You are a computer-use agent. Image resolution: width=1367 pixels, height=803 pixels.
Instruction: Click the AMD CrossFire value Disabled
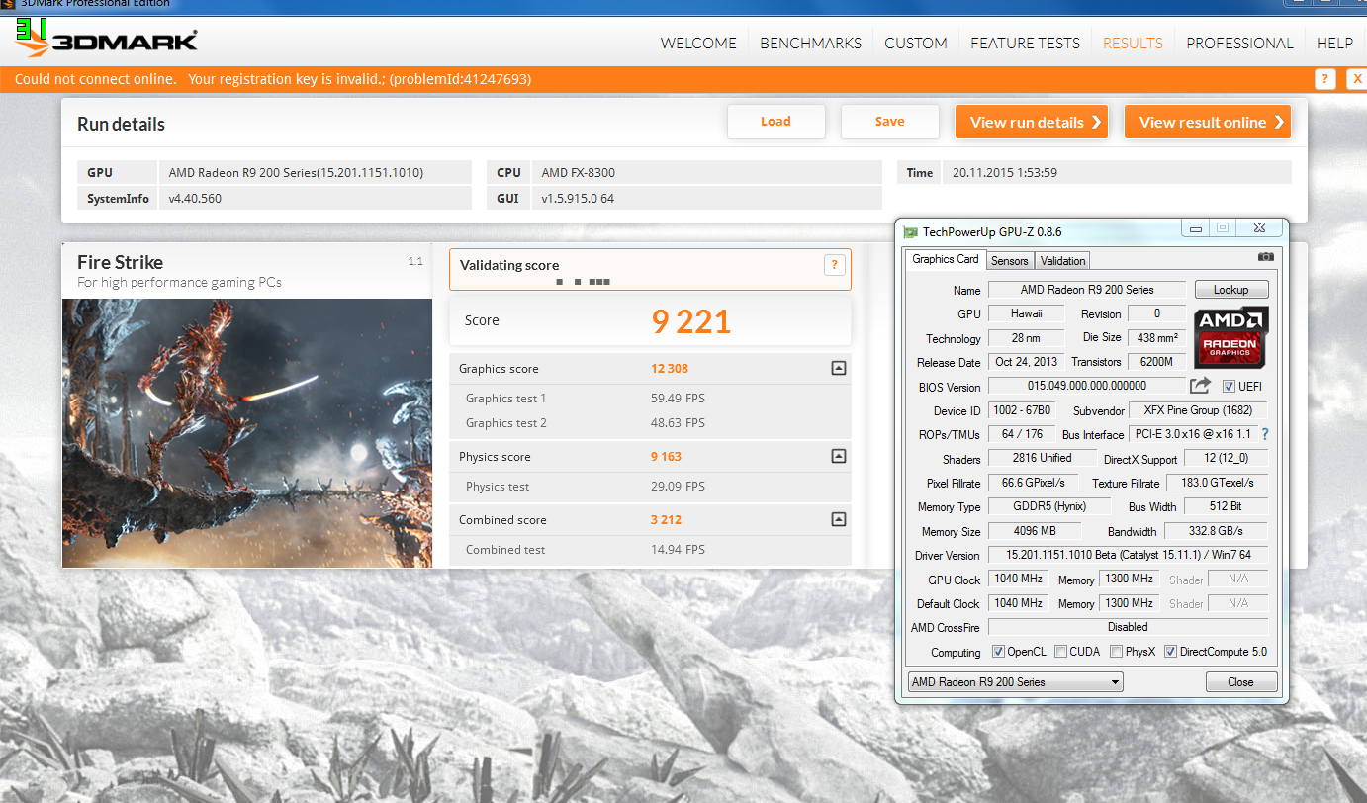(x=1128, y=627)
